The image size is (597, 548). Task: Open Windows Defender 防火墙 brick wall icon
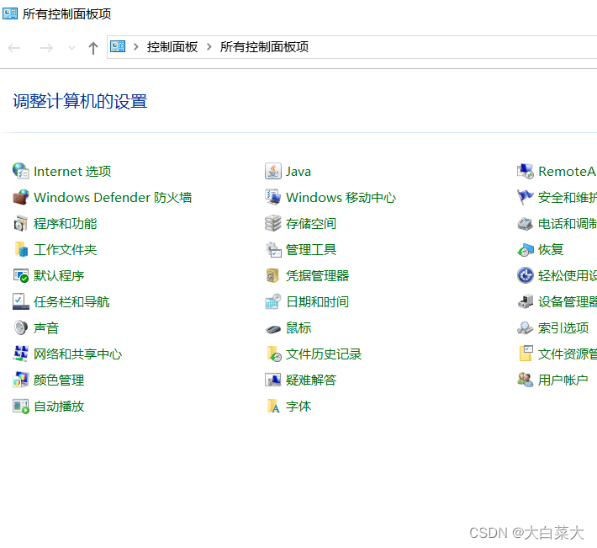[20, 198]
